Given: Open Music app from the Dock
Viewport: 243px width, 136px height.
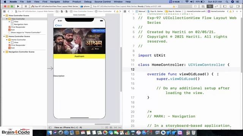Looking at the screenshot, I should coord(138,133).
